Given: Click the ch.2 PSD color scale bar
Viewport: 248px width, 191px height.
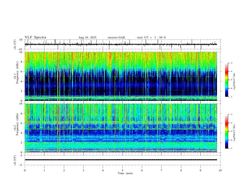Looking at the screenshot, I should (x=227, y=131).
